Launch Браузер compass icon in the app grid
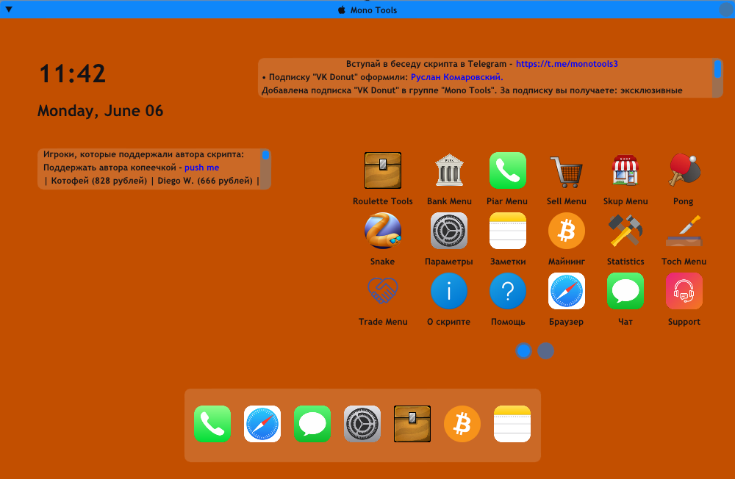This screenshot has width=735, height=479. [x=566, y=291]
